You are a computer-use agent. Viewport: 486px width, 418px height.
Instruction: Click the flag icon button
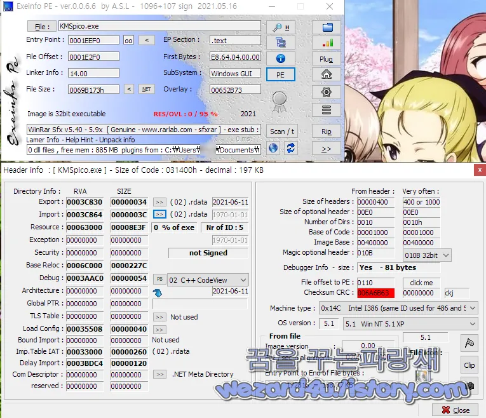pos(469,342)
